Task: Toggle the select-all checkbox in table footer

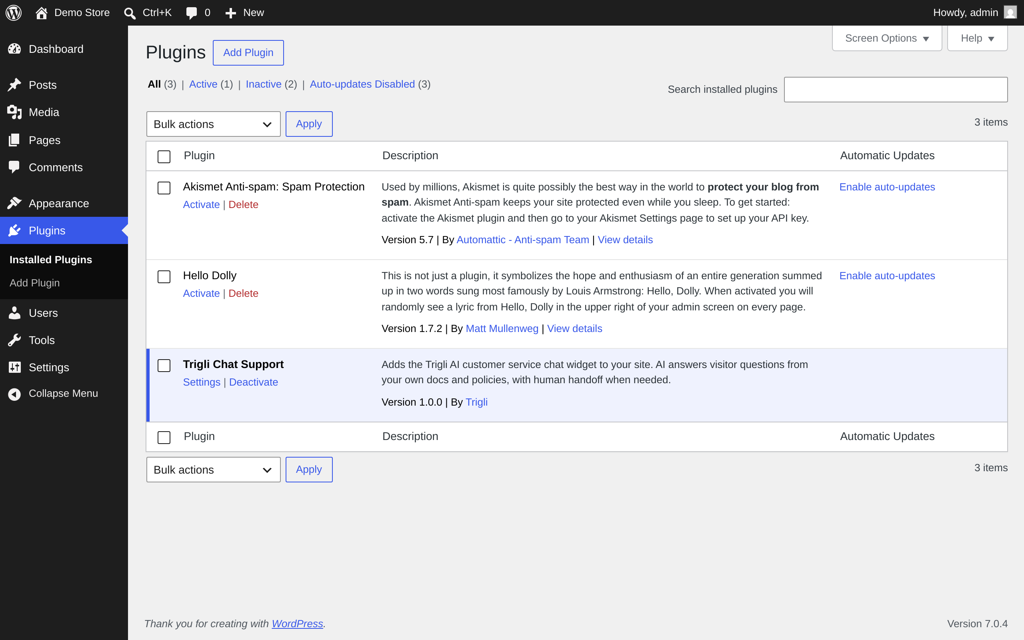Action: point(164,437)
